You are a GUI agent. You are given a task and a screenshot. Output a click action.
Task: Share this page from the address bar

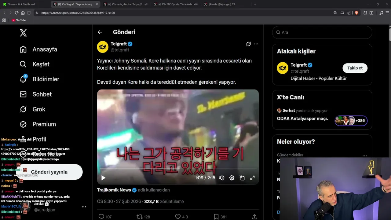coord(349,13)
